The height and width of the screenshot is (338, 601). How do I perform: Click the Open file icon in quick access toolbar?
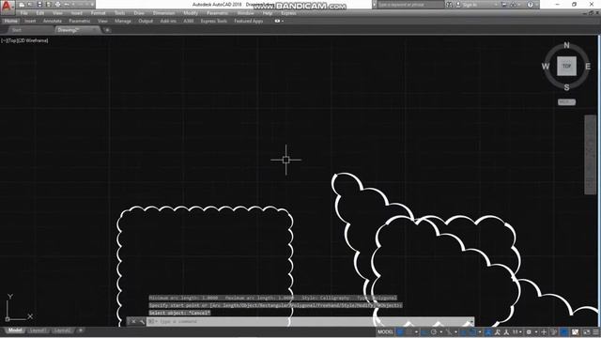tap(31, 5)
